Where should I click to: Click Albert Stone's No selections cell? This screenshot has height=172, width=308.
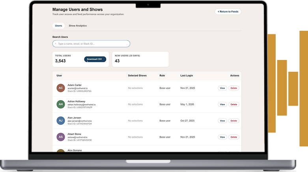point(135,137)
